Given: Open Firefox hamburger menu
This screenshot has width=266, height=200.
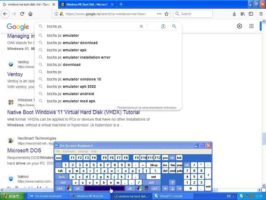Looking at the screenshot, I should (x=261, y=14).
